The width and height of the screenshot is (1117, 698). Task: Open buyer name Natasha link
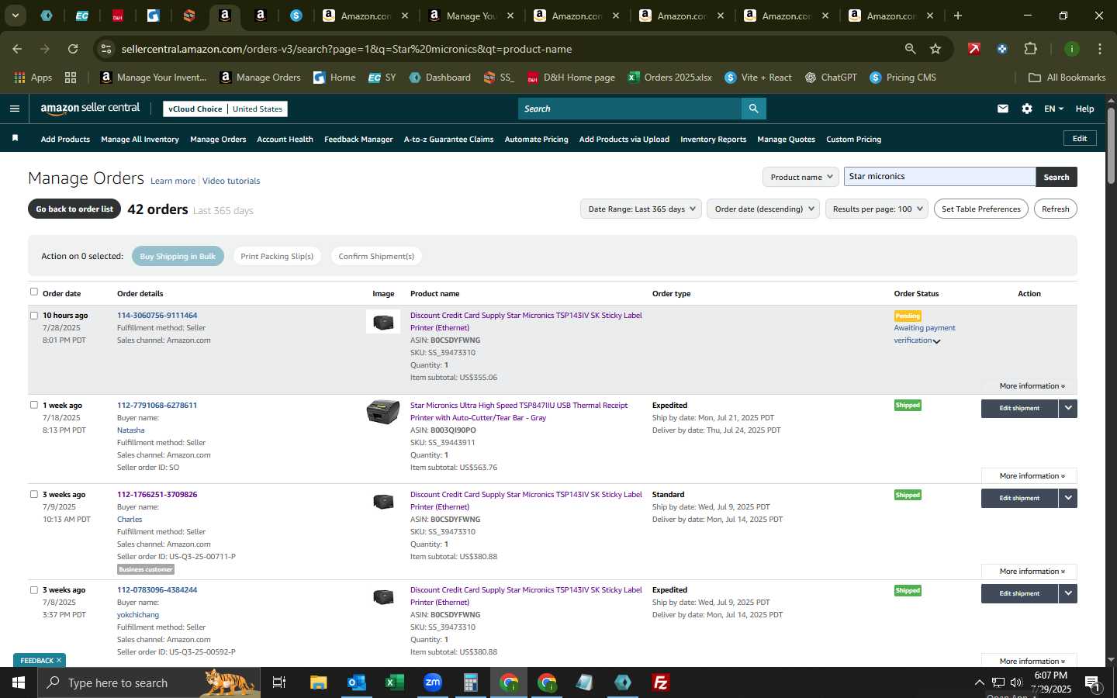(130, 430)
